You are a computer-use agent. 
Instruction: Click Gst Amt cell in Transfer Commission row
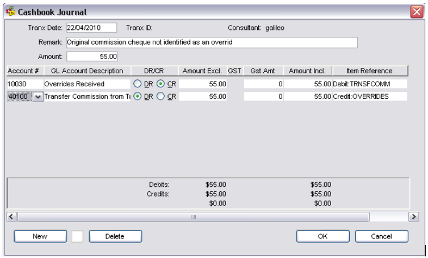263,97
